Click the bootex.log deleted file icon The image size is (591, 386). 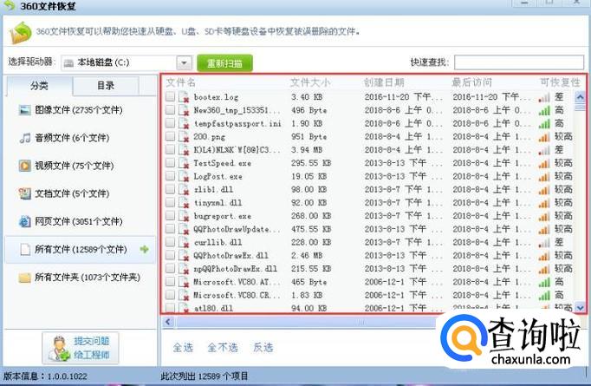tap(184, 97)
